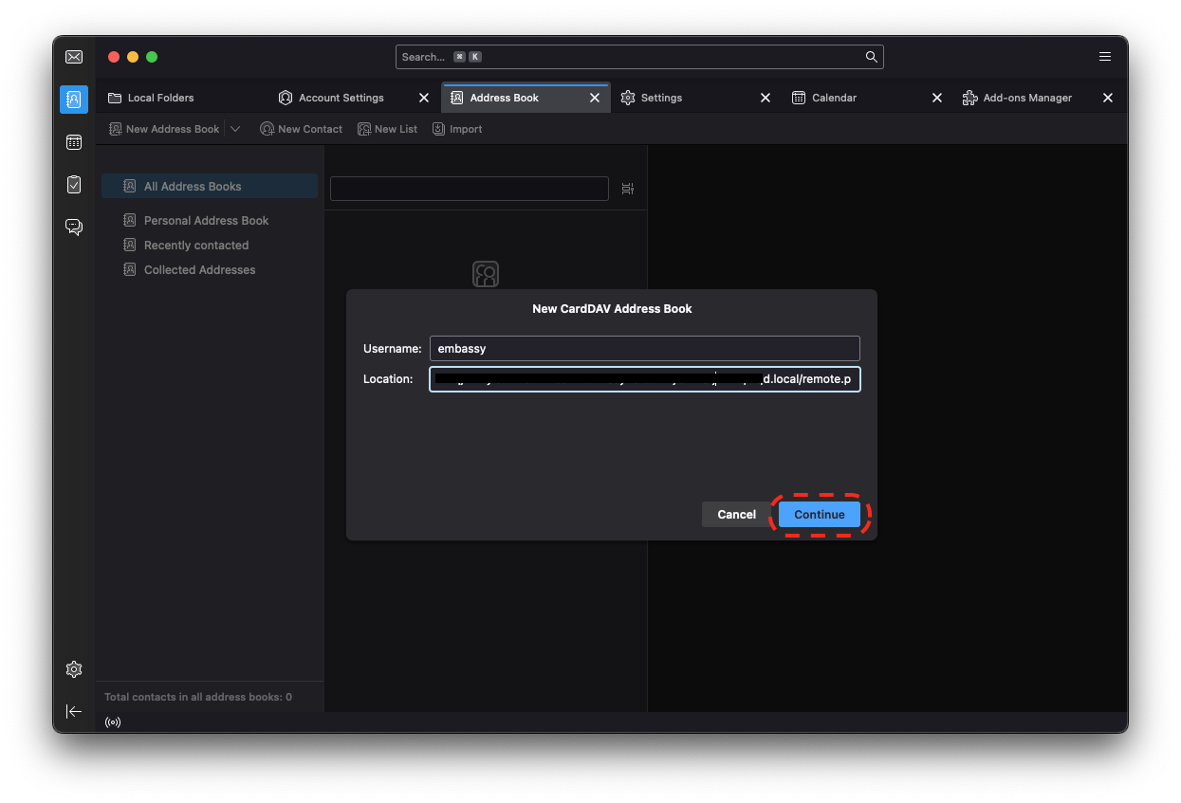Cancel the New CardDAV Address Book dialog
Image resolution: width=1181 pixels, height=803 pixels.
click(735, 514)
